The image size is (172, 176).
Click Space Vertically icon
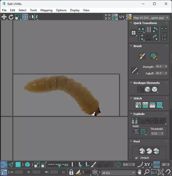coord(164,37)
